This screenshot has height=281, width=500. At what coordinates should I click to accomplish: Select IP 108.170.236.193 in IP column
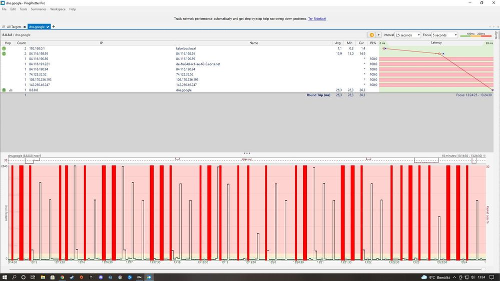tap(40, 79)
